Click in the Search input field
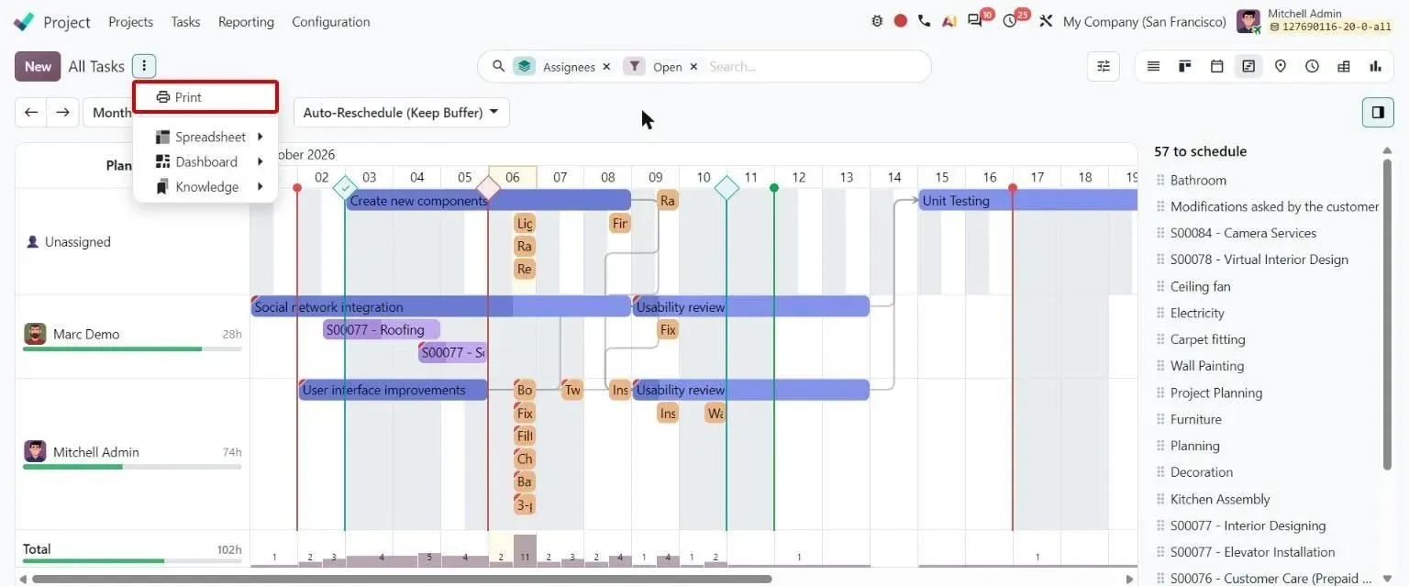The height and width of the screenshot is (586, 1409). tap(813, 66)
